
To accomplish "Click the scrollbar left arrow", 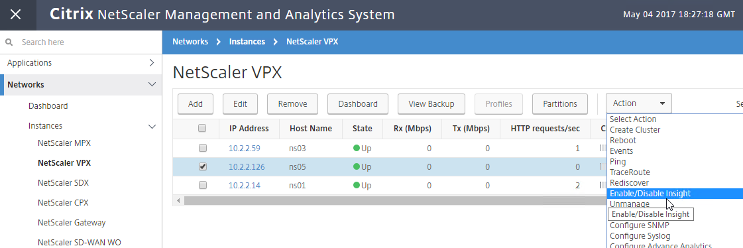I will (179, 200).
